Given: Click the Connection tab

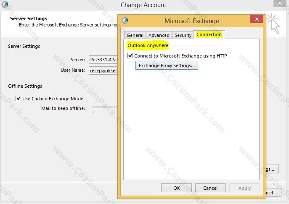Looking at the screenshot, I should [209, 34].
